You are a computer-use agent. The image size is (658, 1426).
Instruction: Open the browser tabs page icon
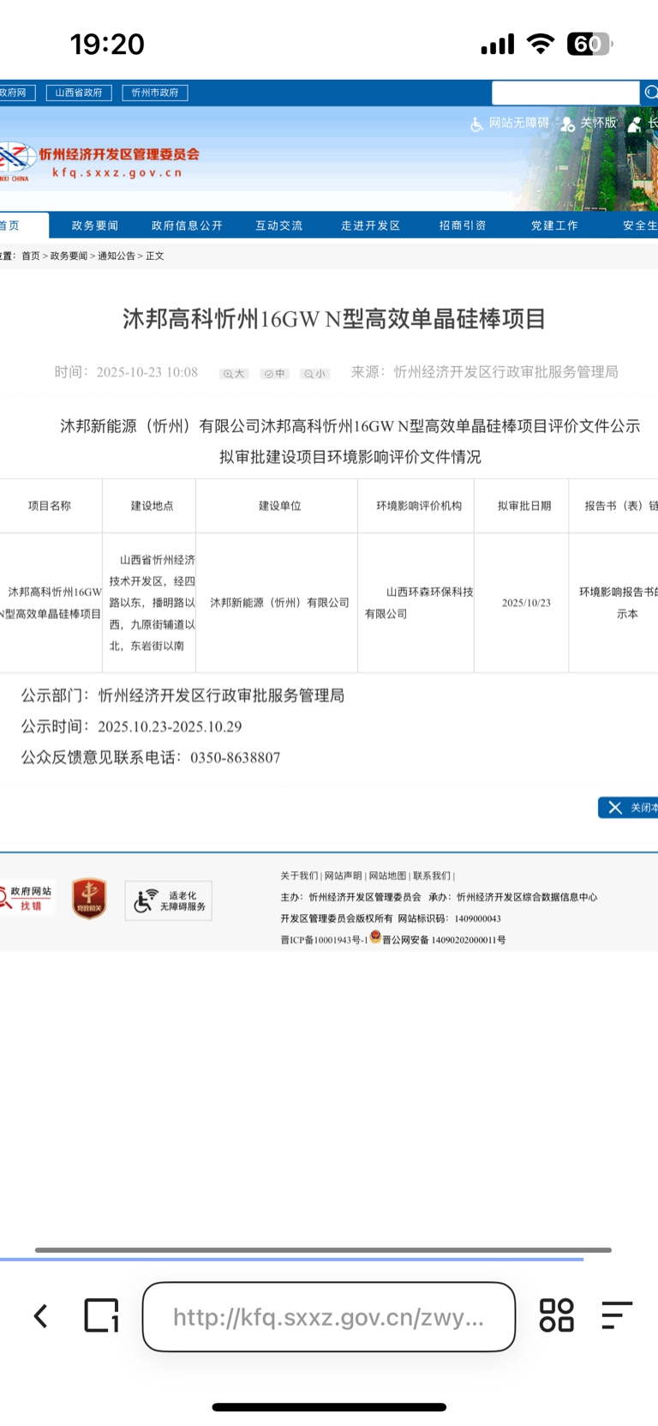pyautogui.click(x=101, y=1315)
